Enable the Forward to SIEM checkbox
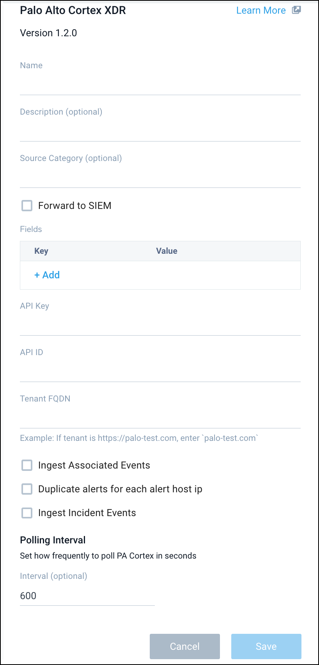 point(27,206)
